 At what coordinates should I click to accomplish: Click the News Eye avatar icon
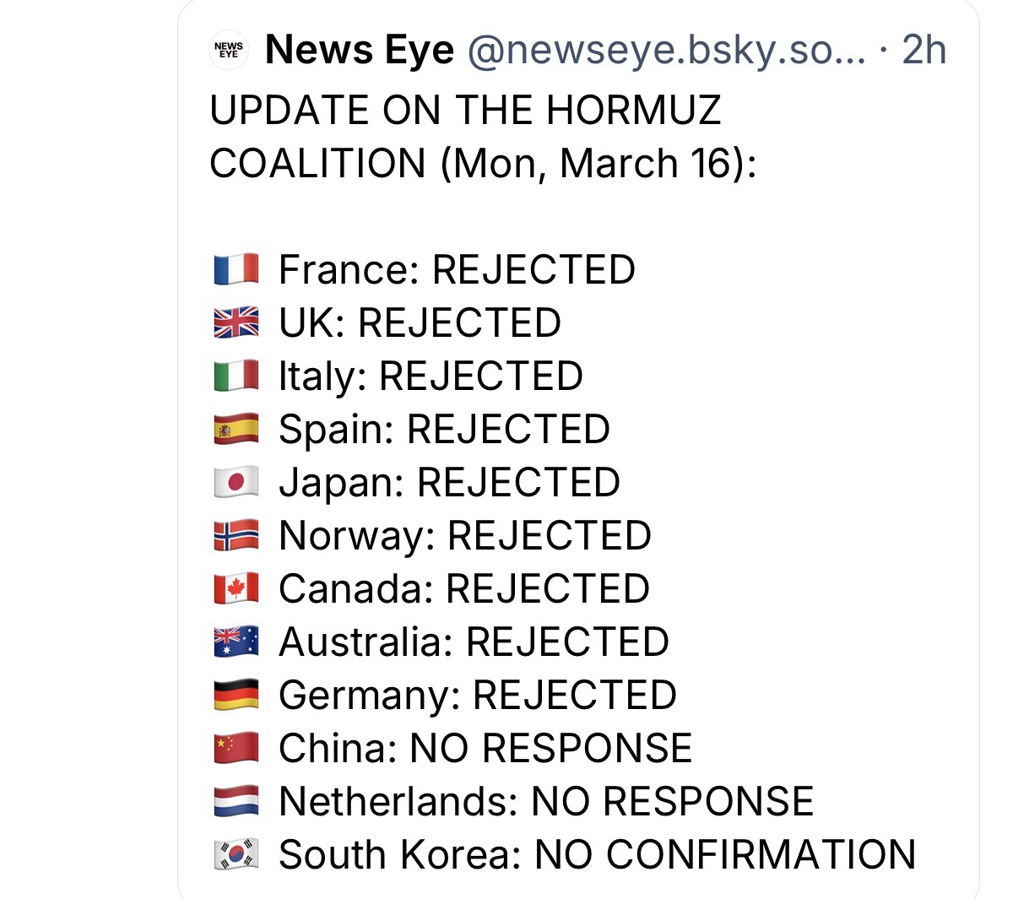coord(228,51)
